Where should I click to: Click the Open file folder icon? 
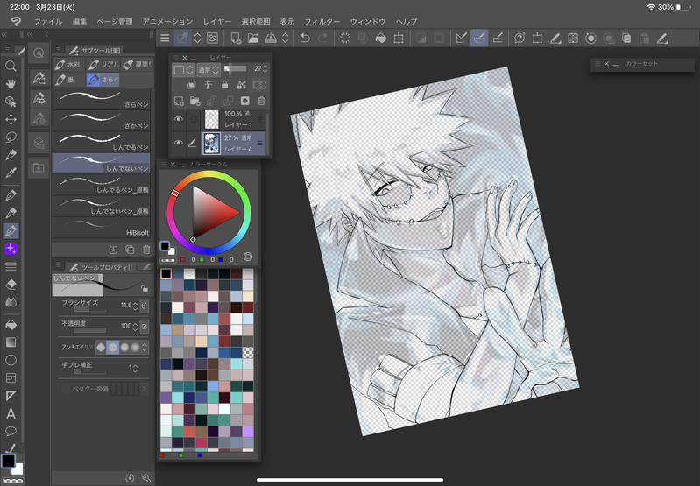pyautogui.click(x=253, y=39)
